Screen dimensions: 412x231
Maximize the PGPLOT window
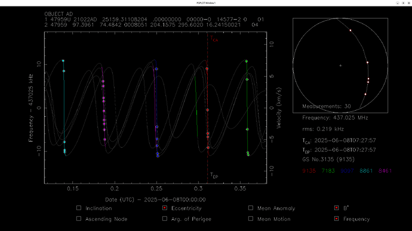403,3
